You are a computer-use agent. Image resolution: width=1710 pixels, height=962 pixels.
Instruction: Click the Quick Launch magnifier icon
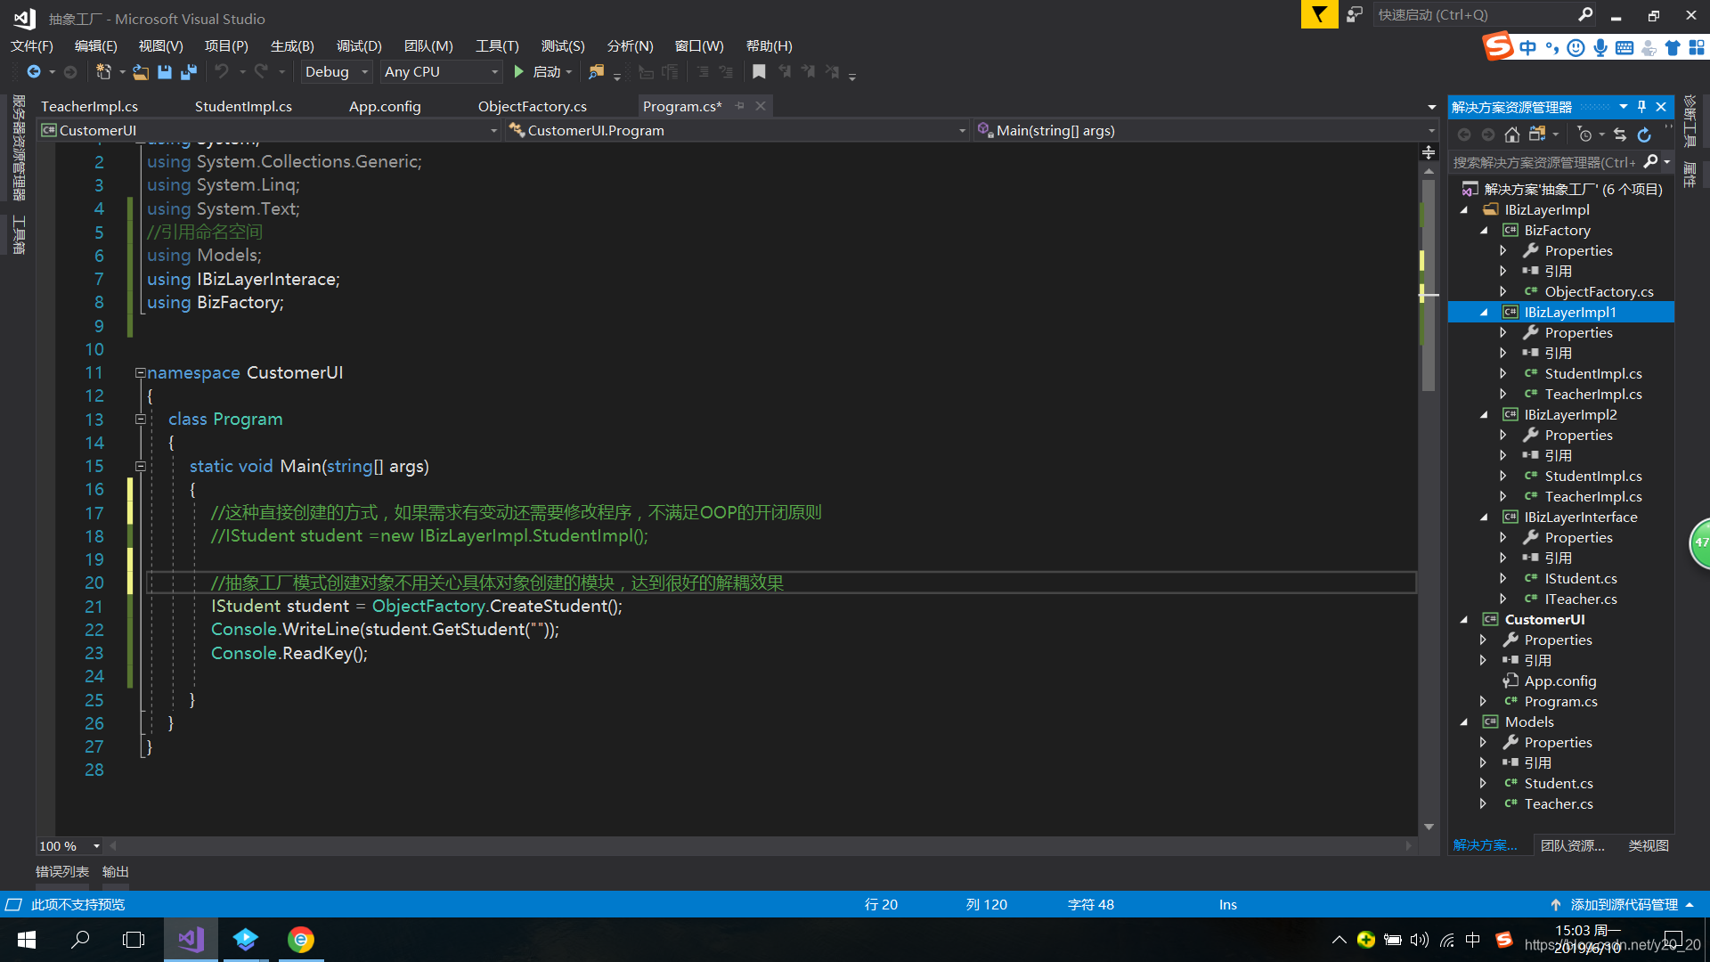tap(1585, 14)
